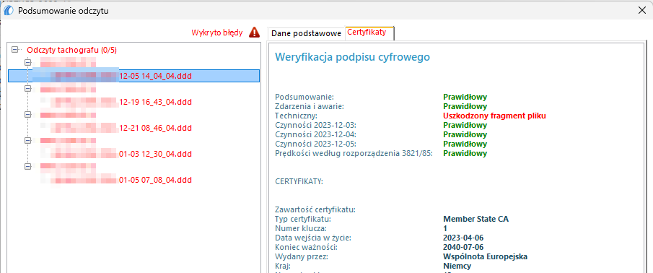
Task: Click the 2023-04-06 entry date value
Action: [x=463, y=238]
